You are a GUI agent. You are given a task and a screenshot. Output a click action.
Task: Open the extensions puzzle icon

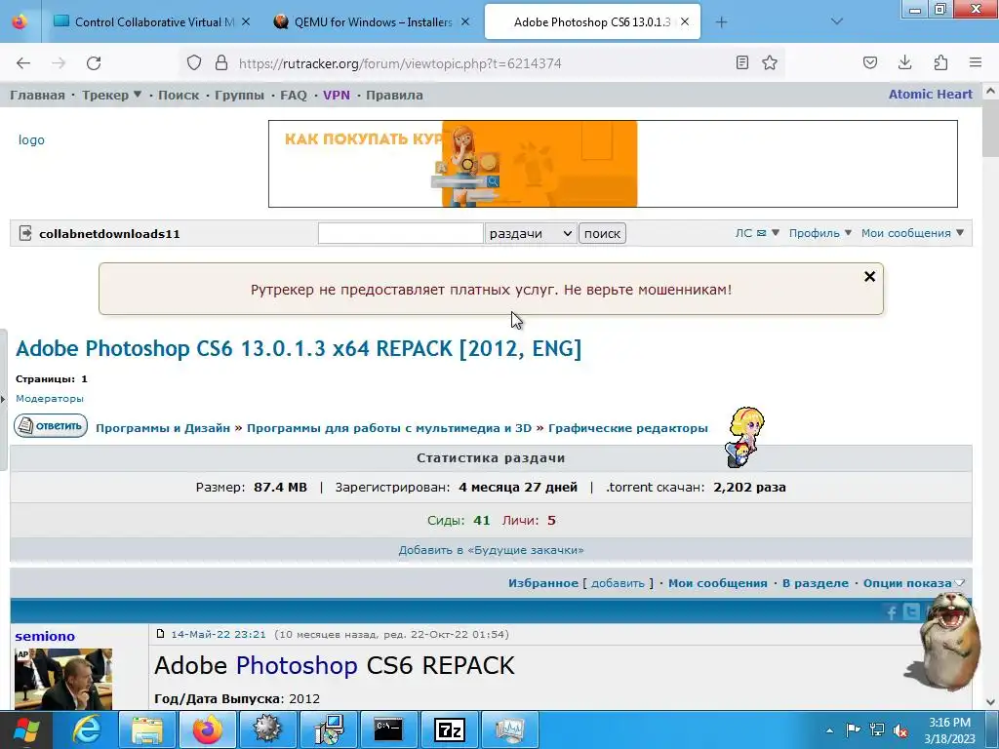tap(940, 62)
